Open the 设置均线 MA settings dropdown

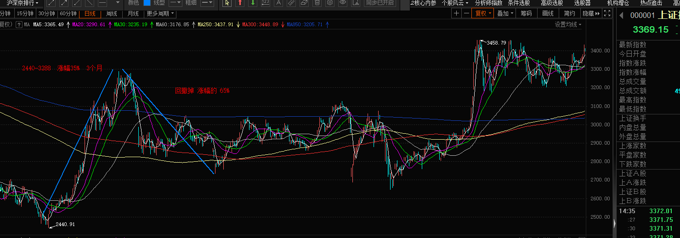click(568, 24)
